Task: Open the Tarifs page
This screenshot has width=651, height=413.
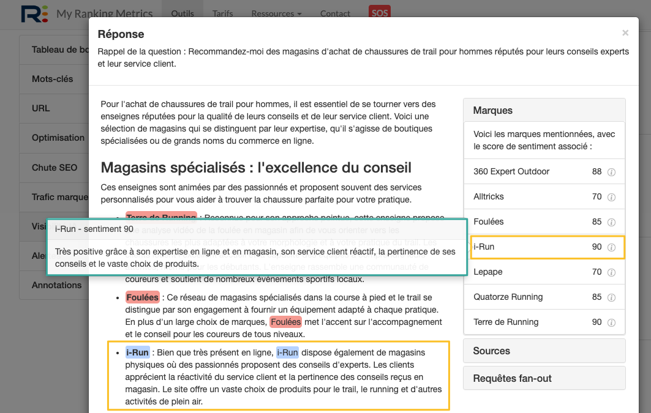Action: [222, 13]
